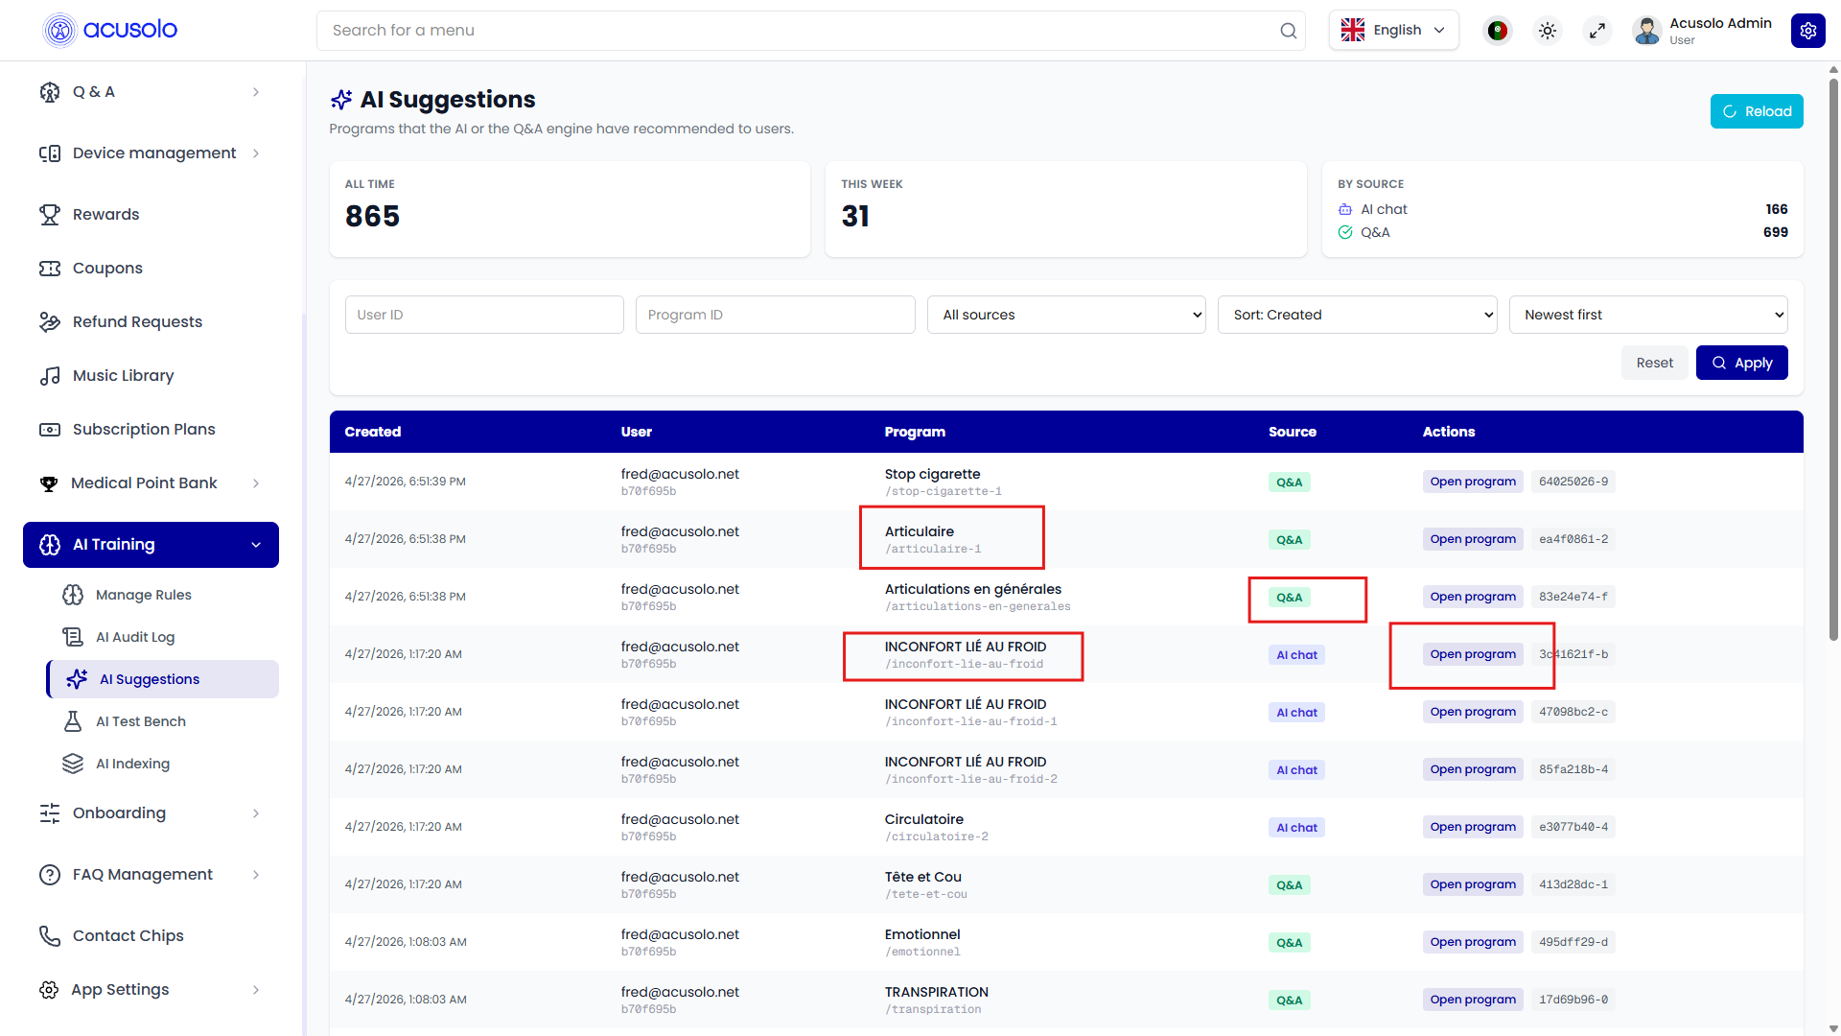This screenshot has width=1841, height=1036.
Task: Open the All sources filter dropdown
Action: (1066, 315)
